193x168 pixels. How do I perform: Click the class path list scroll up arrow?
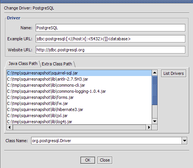(x=155, y=73)
